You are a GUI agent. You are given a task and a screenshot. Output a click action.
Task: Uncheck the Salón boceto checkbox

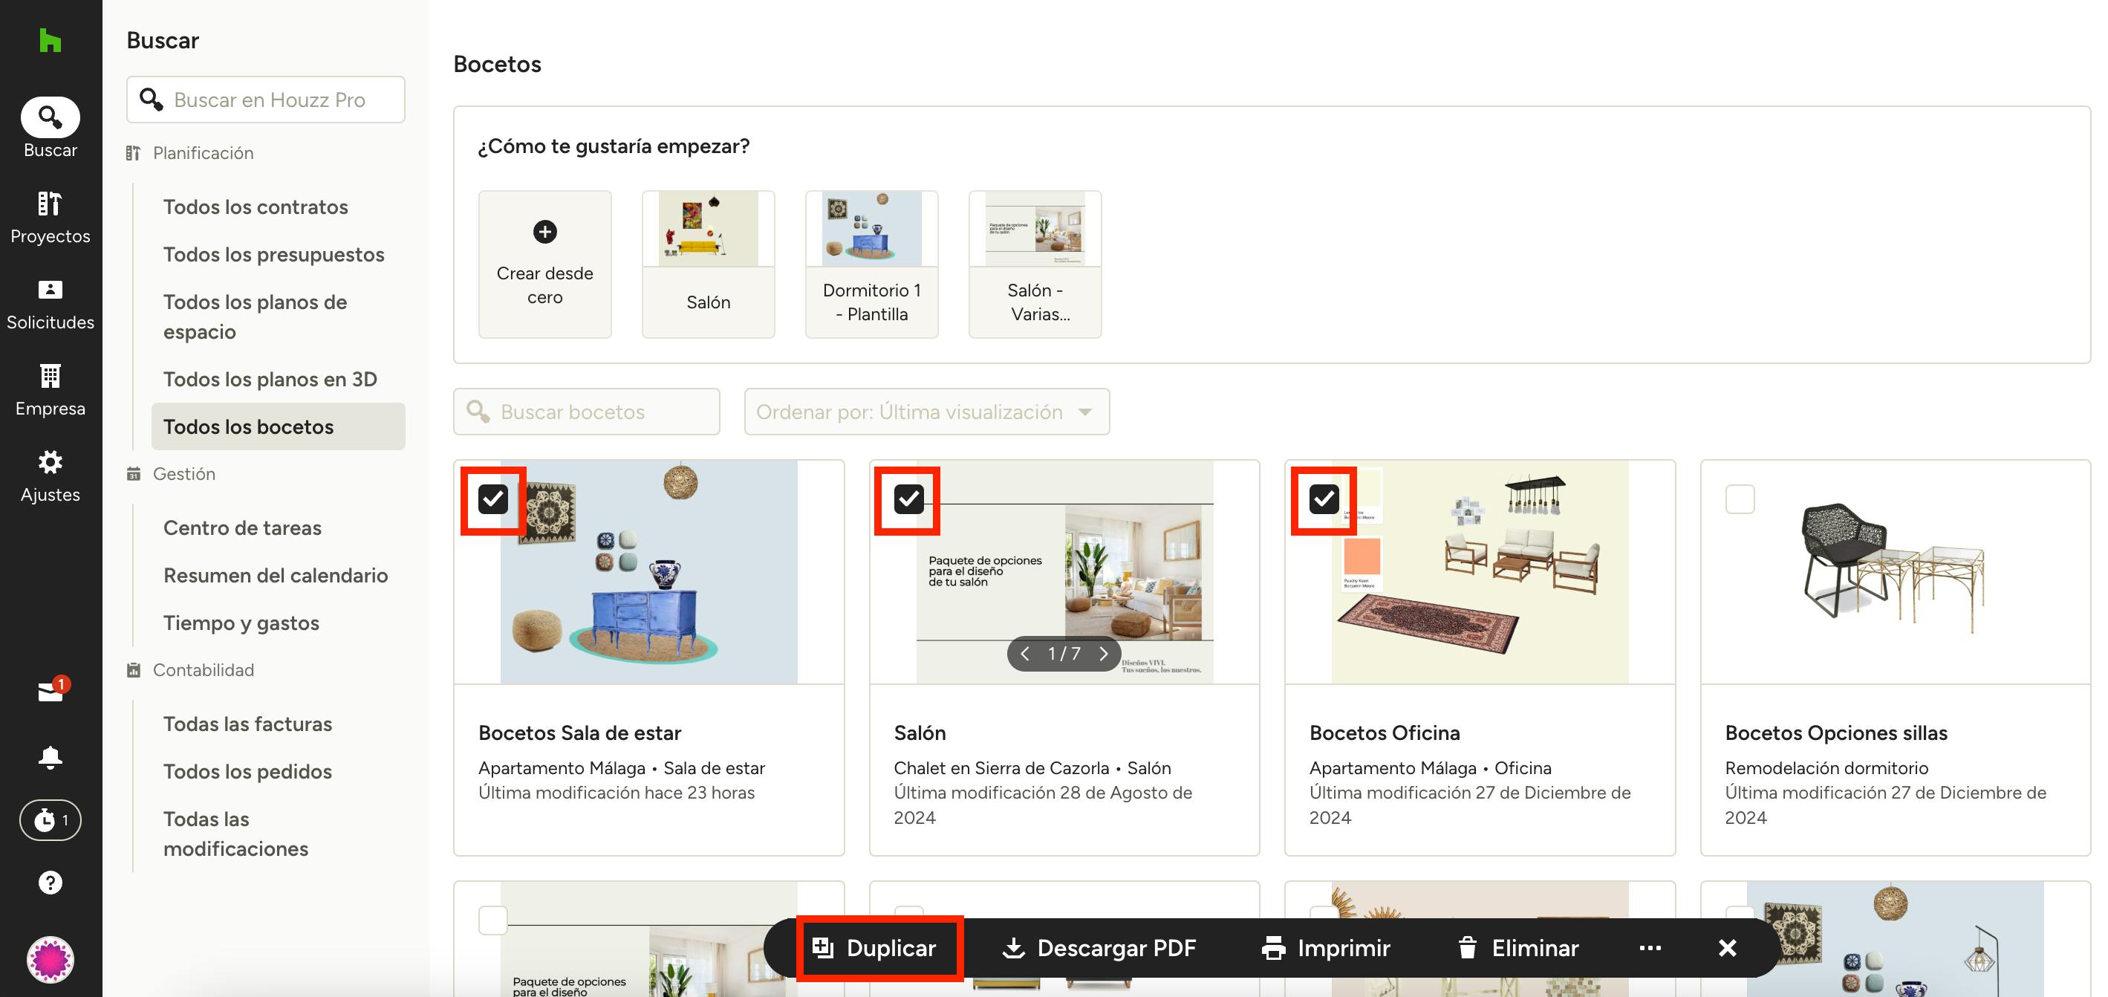pos(908,498)
